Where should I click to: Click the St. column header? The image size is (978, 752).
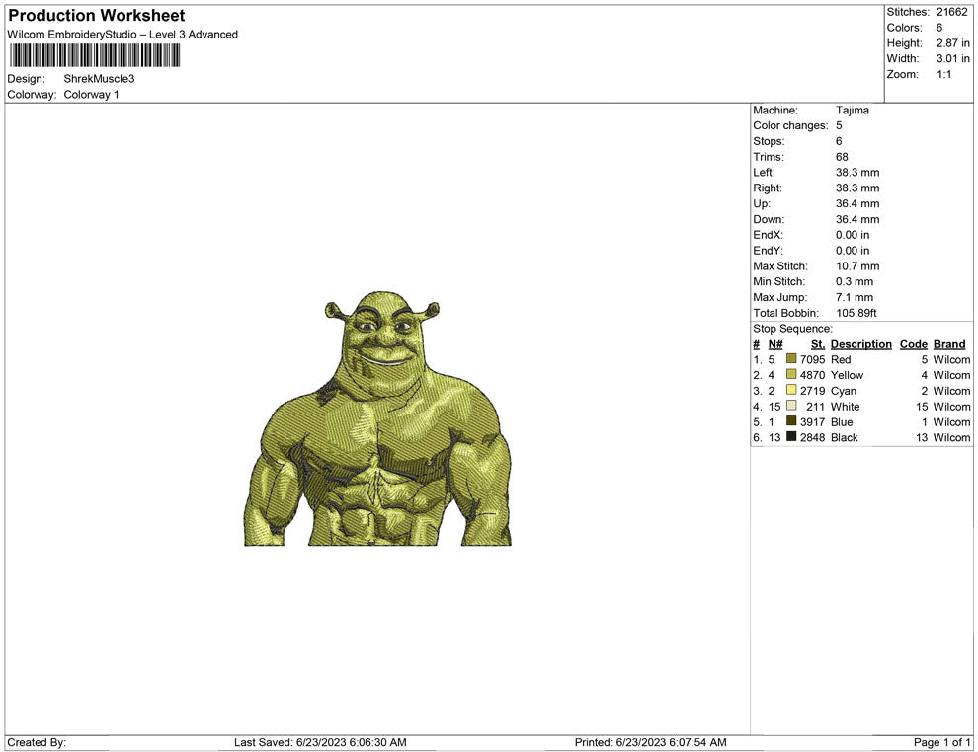coord(818,343)
